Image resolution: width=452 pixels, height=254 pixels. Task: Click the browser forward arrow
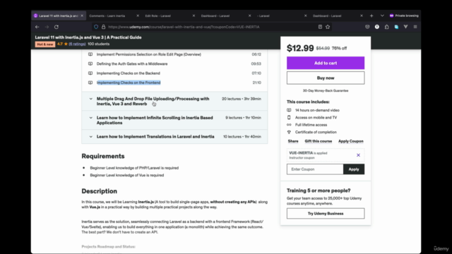(47, 27)
